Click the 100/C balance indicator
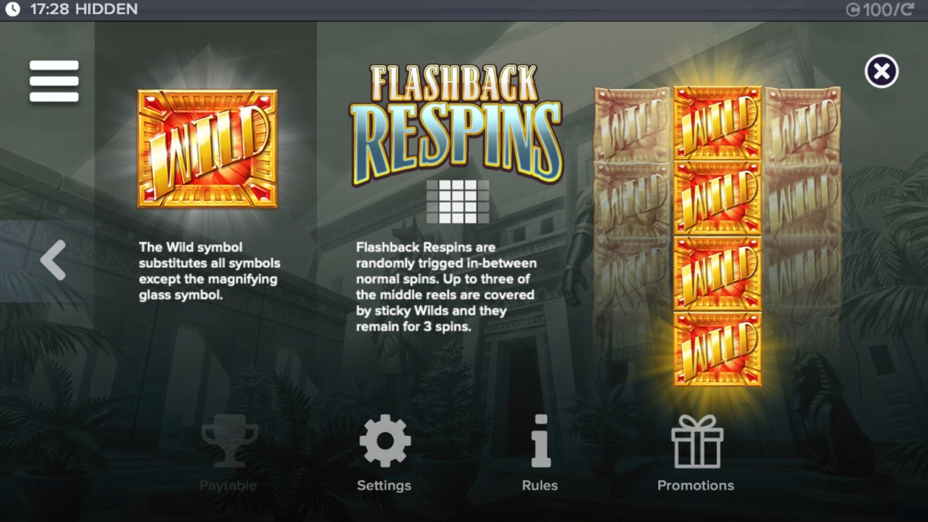The image size is (928, 522). click(879, 10)
